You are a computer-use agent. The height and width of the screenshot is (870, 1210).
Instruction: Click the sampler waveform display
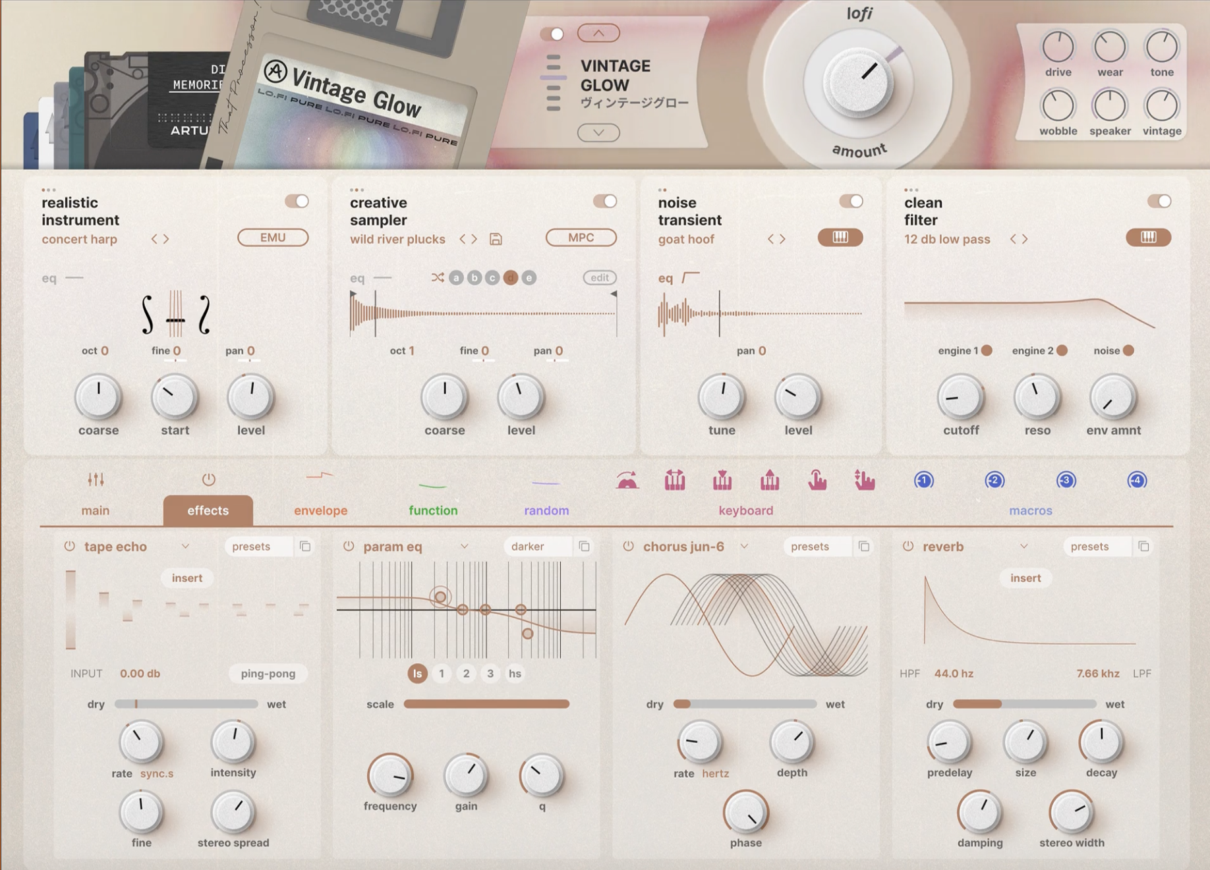(x=484, y=313)
